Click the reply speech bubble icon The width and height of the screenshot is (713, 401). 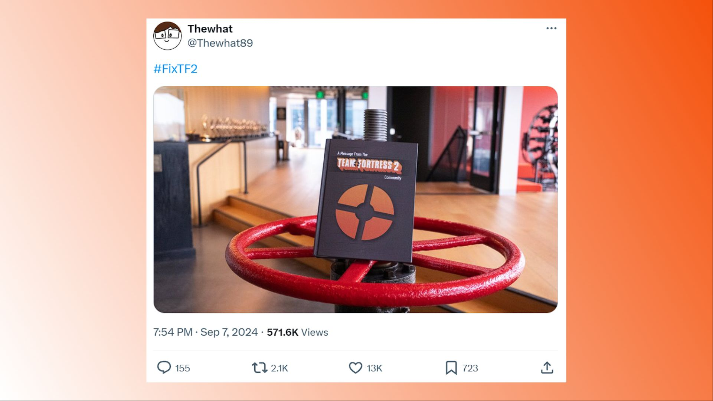[x=164, y=367]
